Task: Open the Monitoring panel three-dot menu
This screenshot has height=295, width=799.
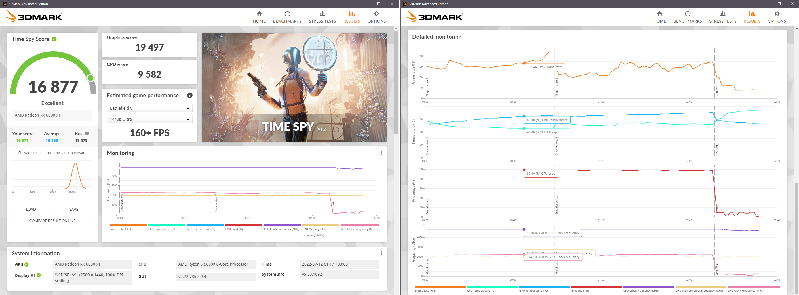Action: 381,153
